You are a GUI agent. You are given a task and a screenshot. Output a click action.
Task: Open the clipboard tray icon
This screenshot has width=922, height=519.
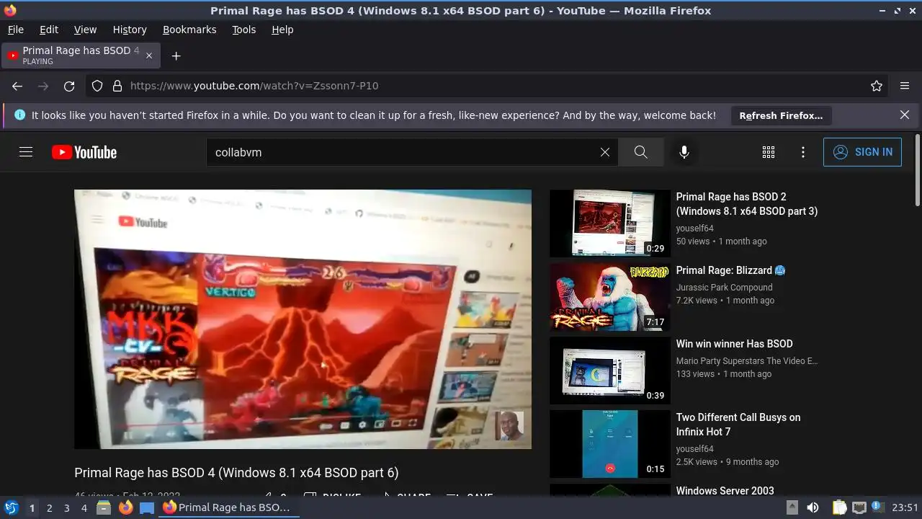click(839, 507)
